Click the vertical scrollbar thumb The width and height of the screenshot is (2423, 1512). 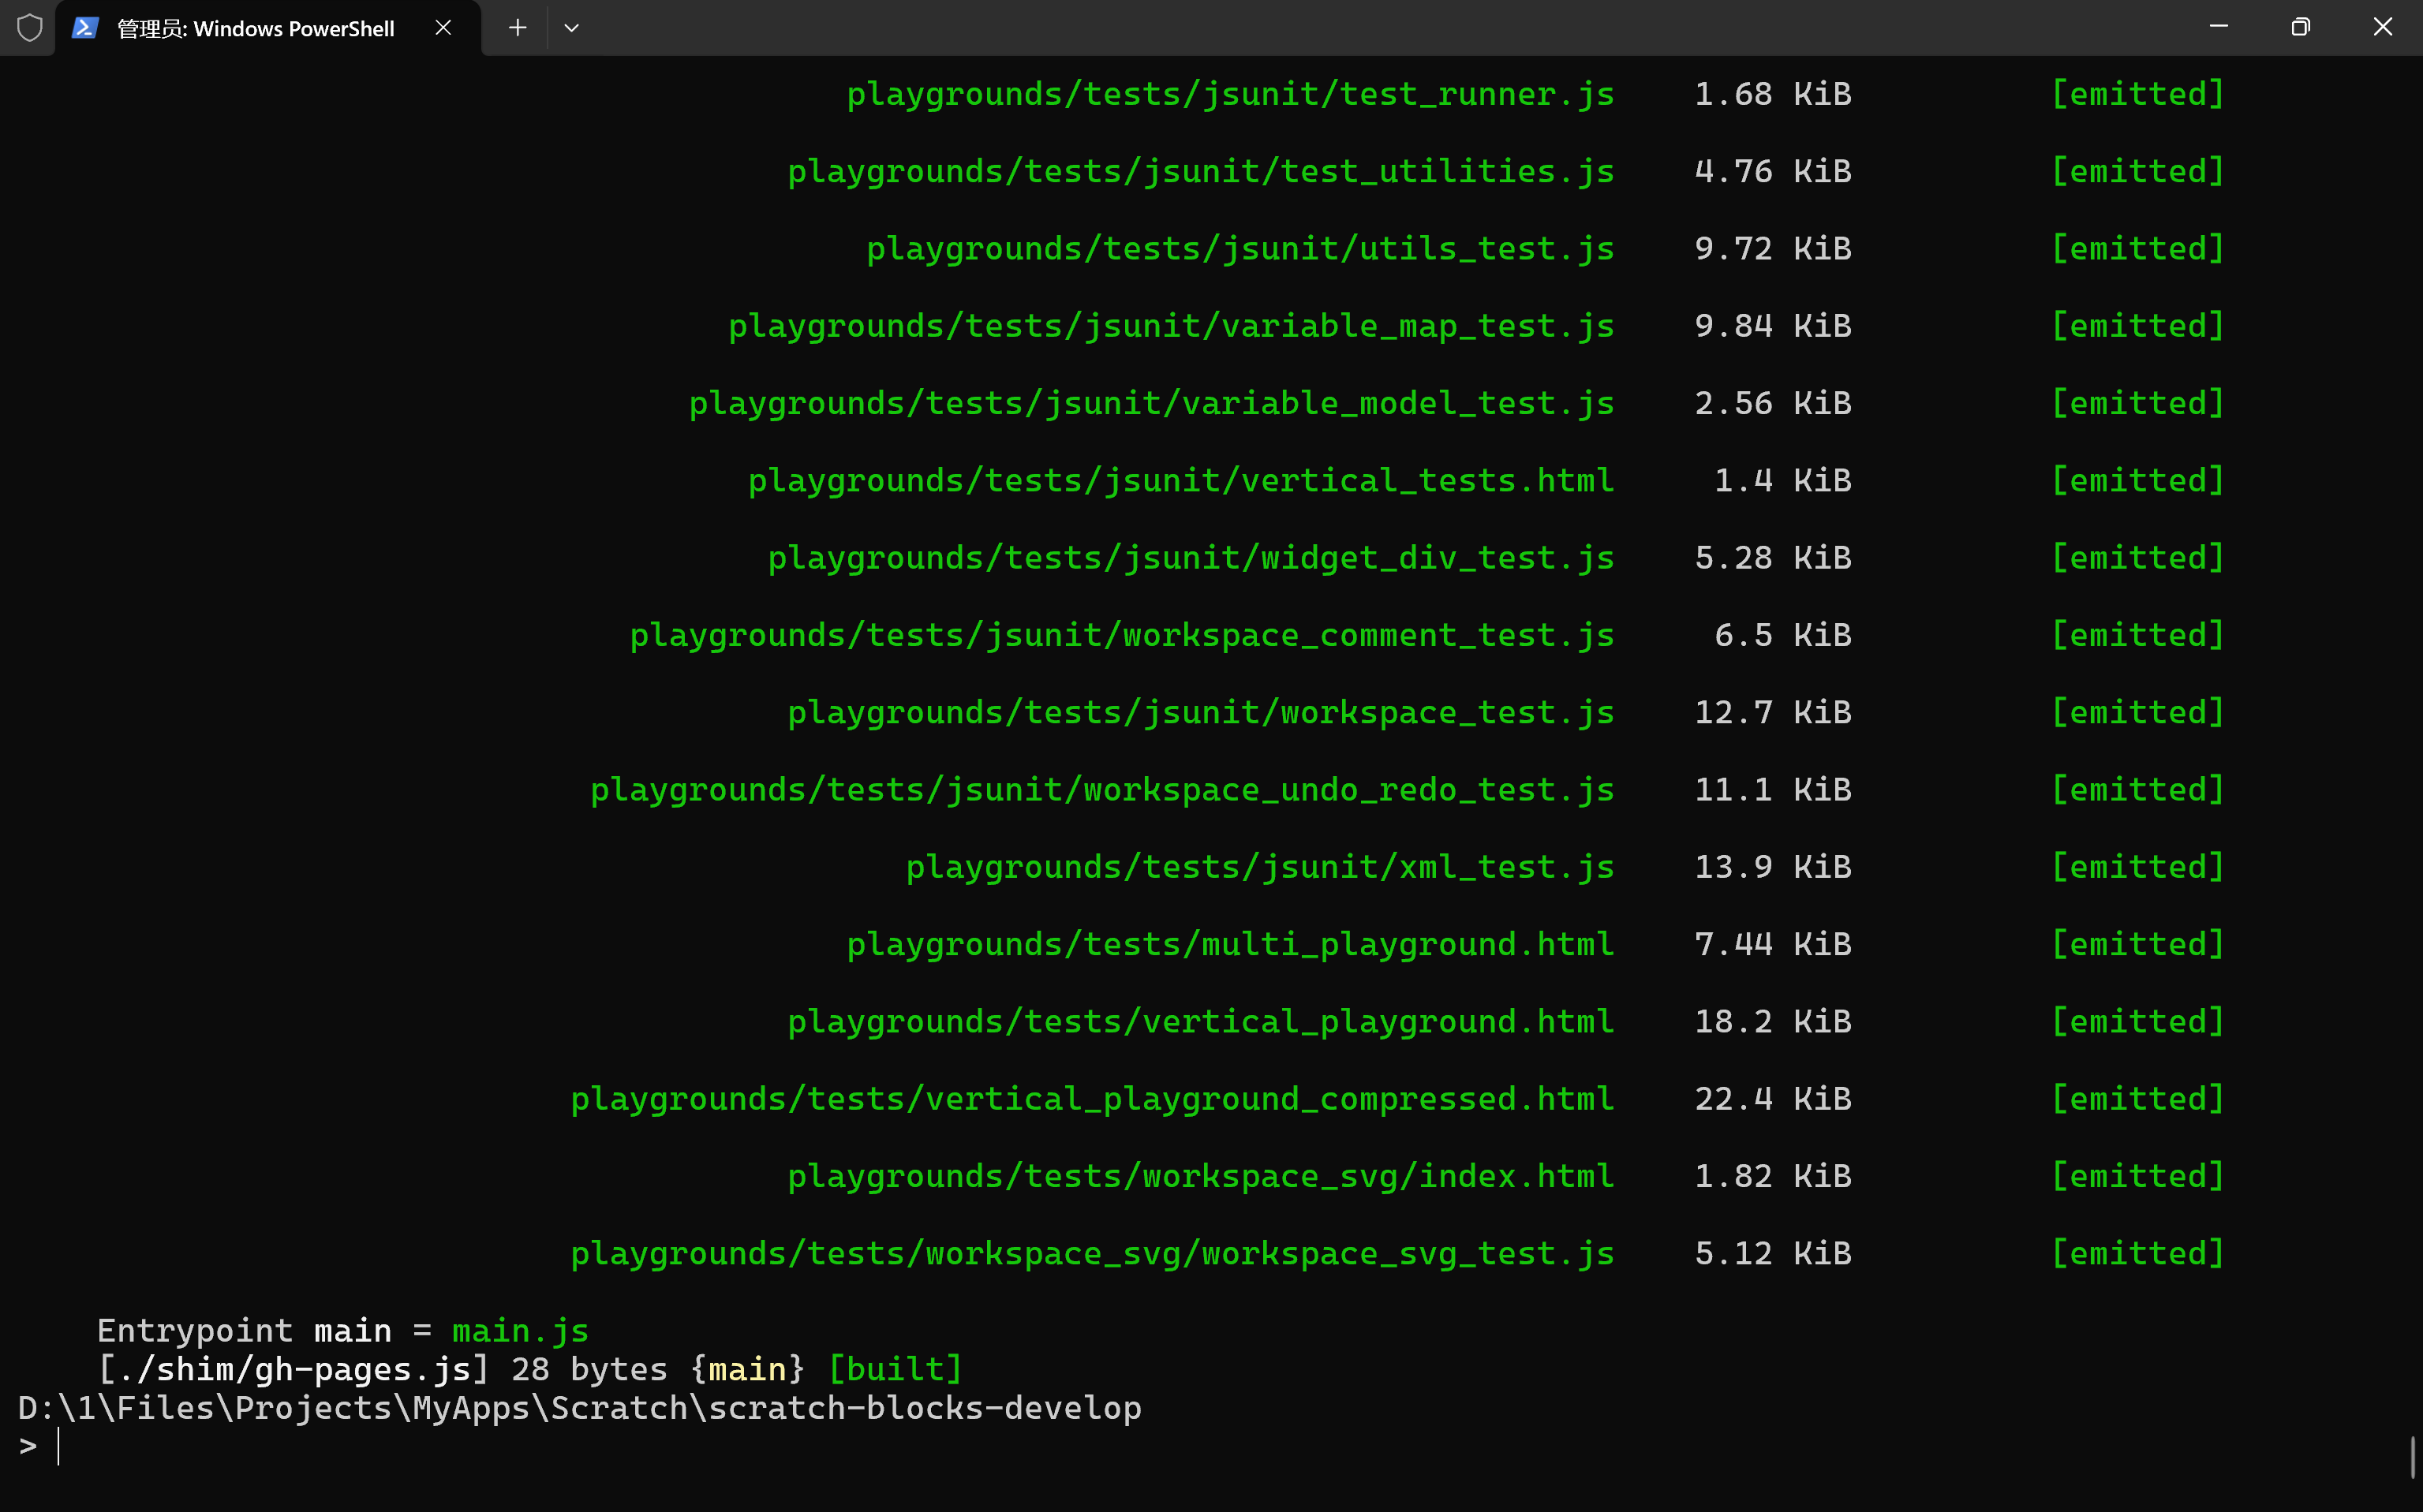2412,1456
